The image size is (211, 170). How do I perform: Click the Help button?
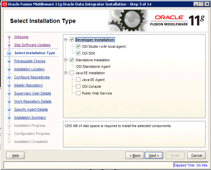(15, 155)
